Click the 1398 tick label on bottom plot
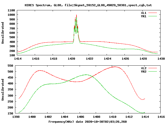This screenshot has height=124, width=166. [16, 117]
